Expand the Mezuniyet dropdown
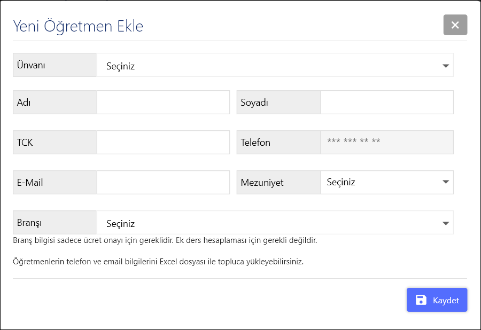 pyautogui.click(x=386, y=182)
